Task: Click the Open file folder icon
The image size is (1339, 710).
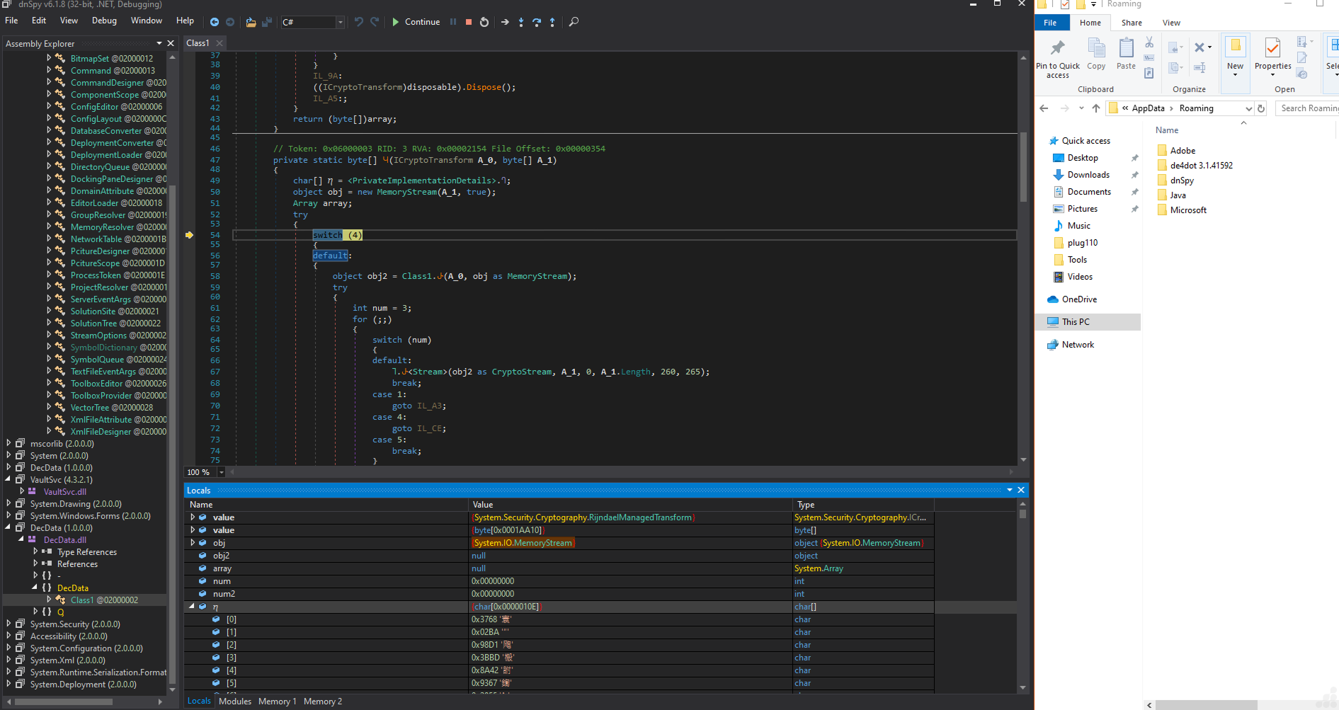Action: click(251, 22)
